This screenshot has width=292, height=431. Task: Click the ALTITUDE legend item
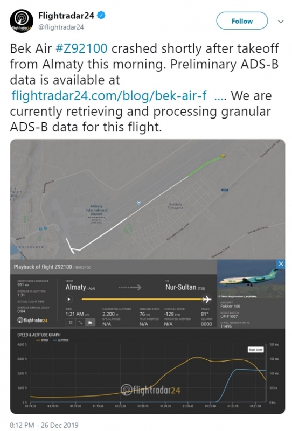[x=60, y=340]
